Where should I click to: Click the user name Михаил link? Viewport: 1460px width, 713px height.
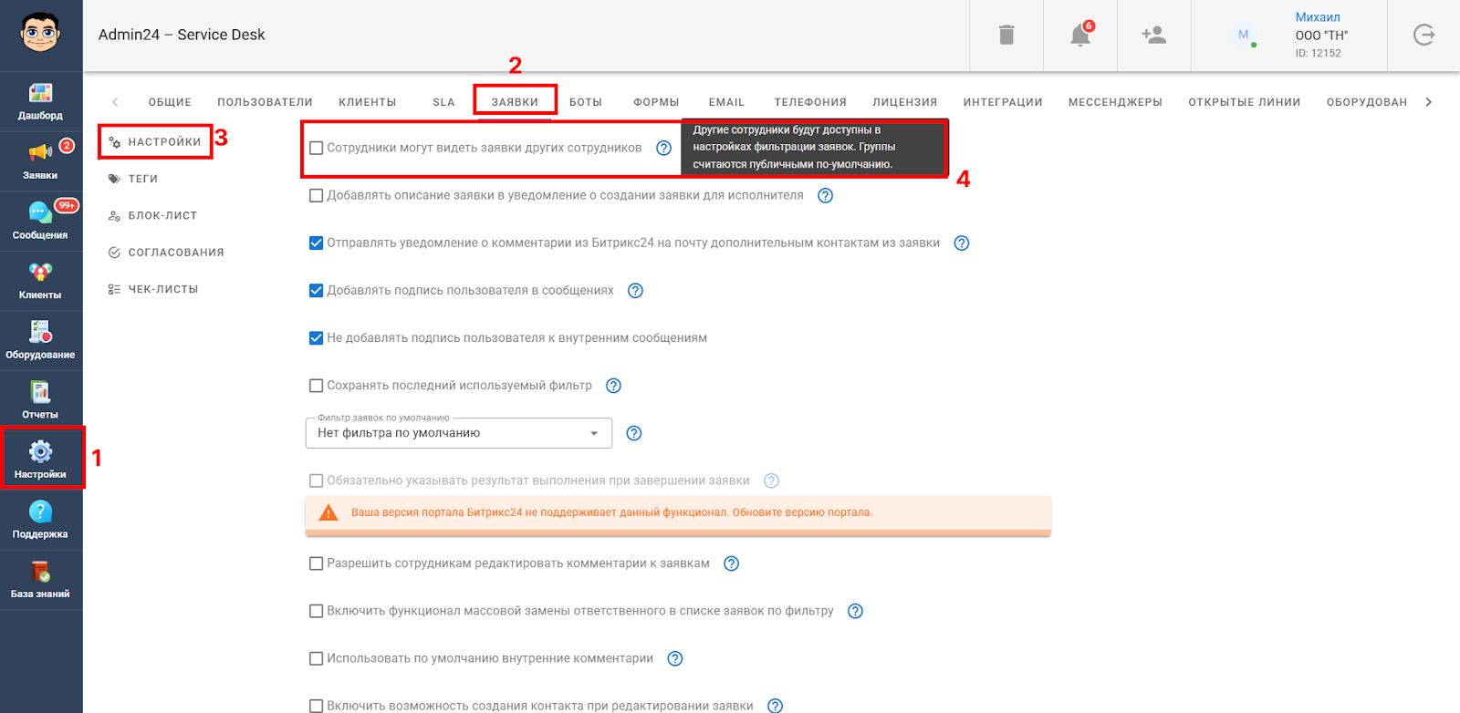[x=1318, y=17]
